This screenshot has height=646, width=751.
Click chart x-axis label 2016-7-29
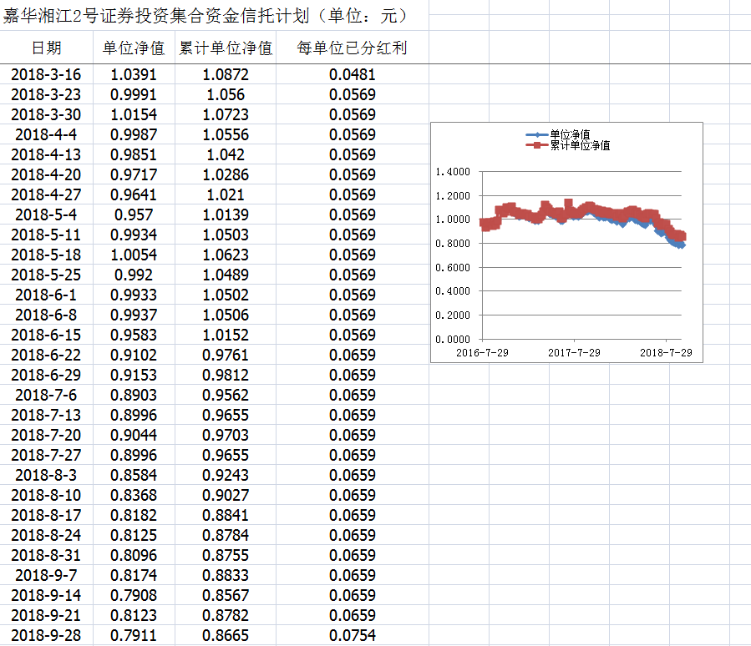tap(482, 353)
